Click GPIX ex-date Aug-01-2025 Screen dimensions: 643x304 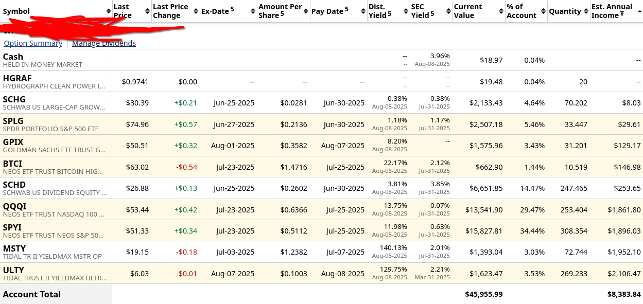click(233, 146)
